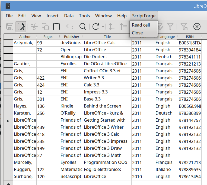
Task: Choose Close in the ScriptForge menu
Action: [x=144, y=33]
